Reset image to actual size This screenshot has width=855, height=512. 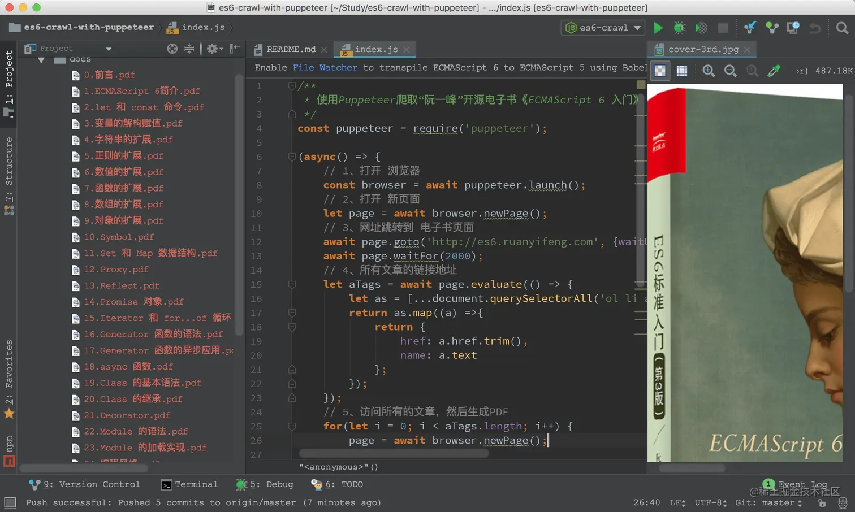pos(752,71)
